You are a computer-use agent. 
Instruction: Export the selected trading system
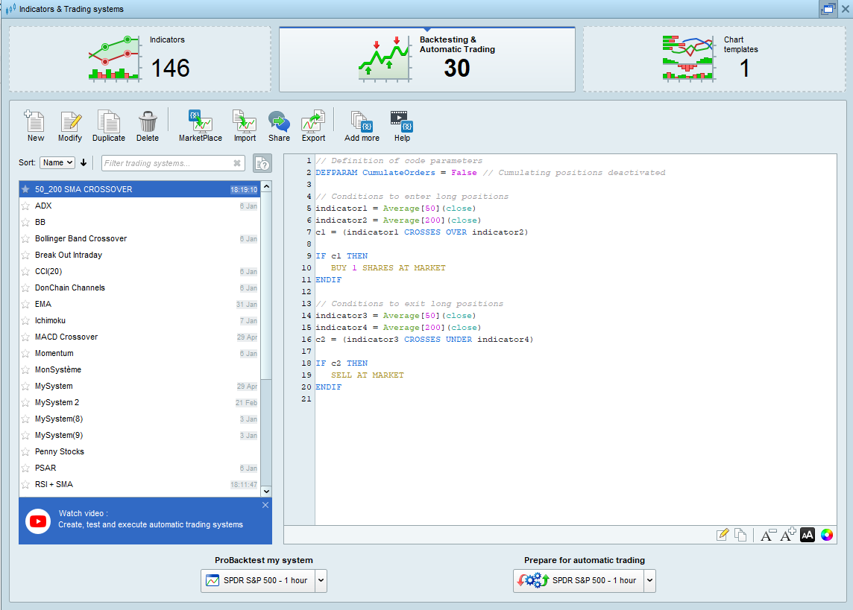click(313, 126)
